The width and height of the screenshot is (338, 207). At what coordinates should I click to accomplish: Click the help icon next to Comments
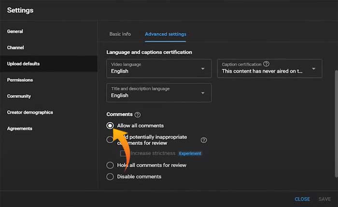coord(138,115)
